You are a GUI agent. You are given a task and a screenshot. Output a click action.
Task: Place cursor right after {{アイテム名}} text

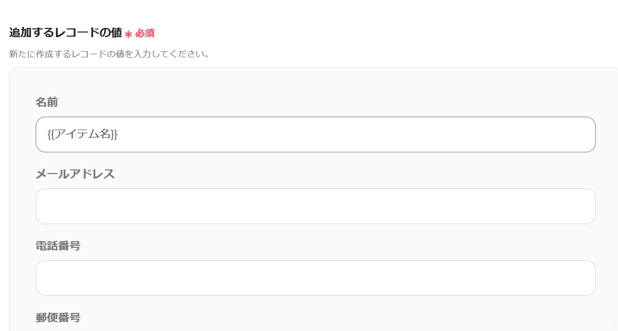point(119,134)
